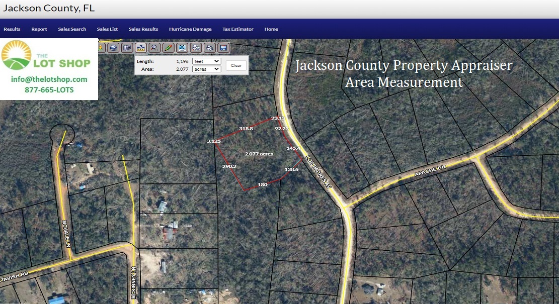Activate the magnifying glass search tool

point(154,48)
